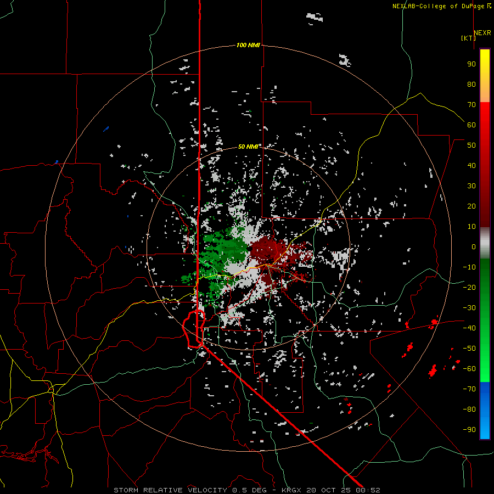494x494 pixels.
Task: Select the -30 value on the velocity scale
Action: [469, 308]
